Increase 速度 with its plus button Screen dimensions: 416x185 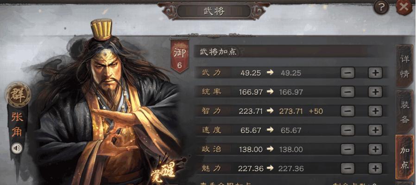click(375, 130)
